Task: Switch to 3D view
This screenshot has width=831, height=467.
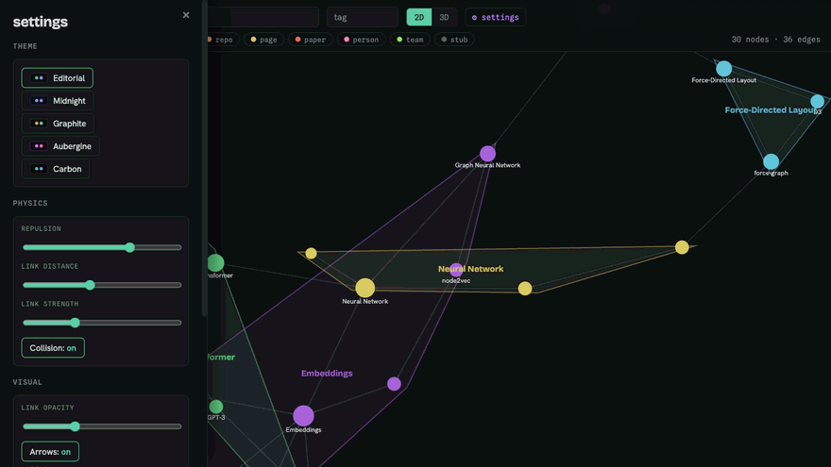Action: pos(444,18)
